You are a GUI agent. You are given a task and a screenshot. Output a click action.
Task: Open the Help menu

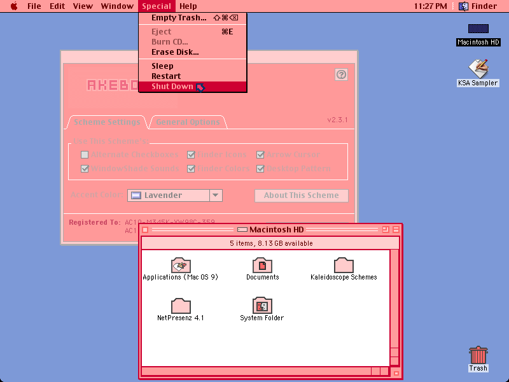(188, 6)
